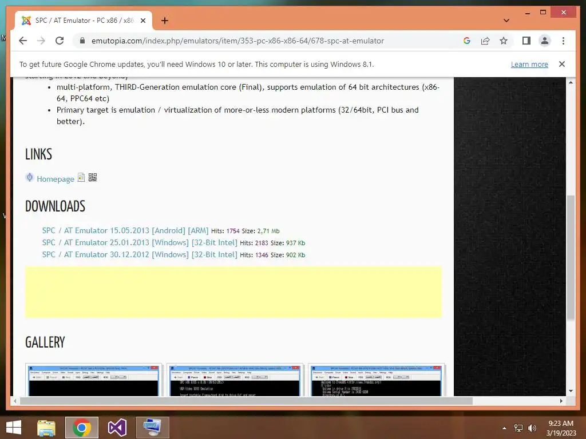The height and width of the screenshot is (439, 586).
Task: Bookmark this tab with the star
Action: pyautogui.click(x=504, y=41)
